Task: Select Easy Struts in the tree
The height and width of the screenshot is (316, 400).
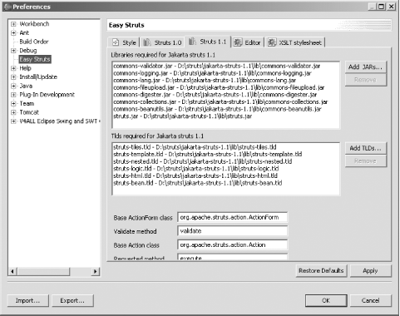Action: coord(35,59)
